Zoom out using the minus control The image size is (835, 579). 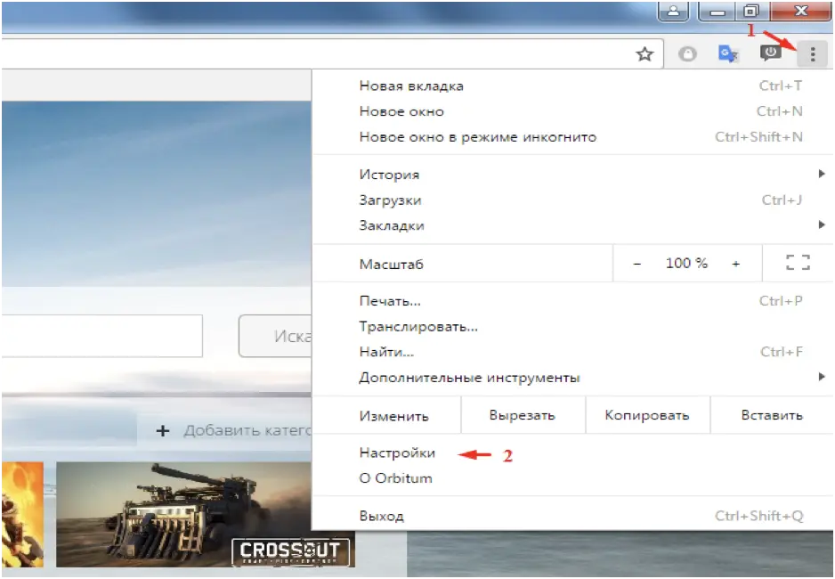coord(639,263)
